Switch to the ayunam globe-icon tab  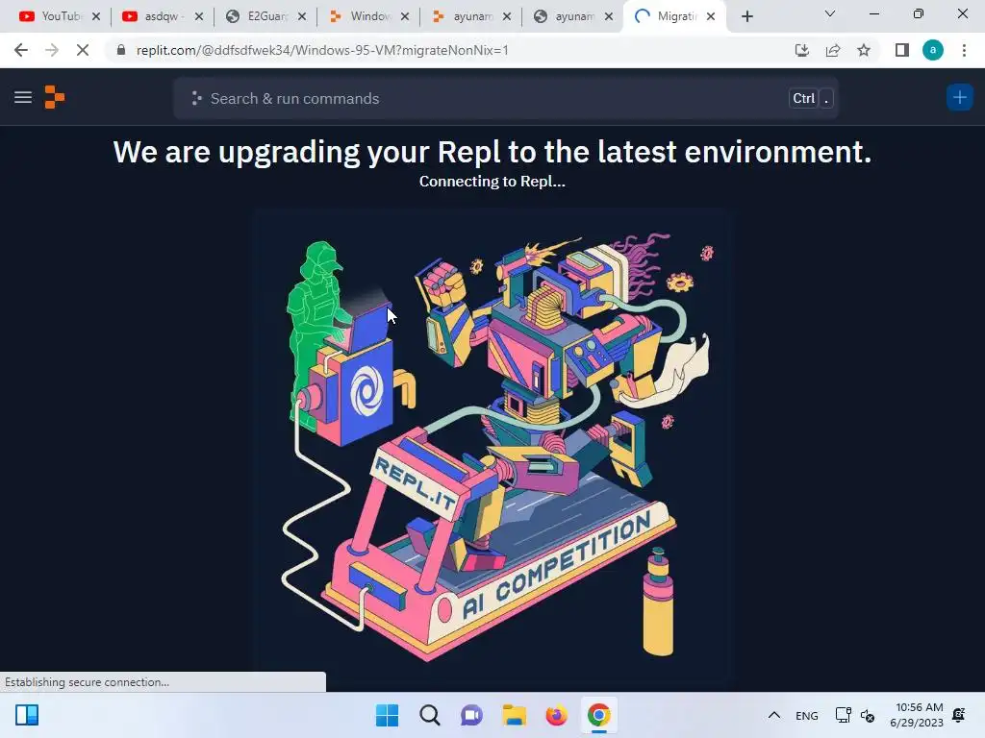point(566,16)
